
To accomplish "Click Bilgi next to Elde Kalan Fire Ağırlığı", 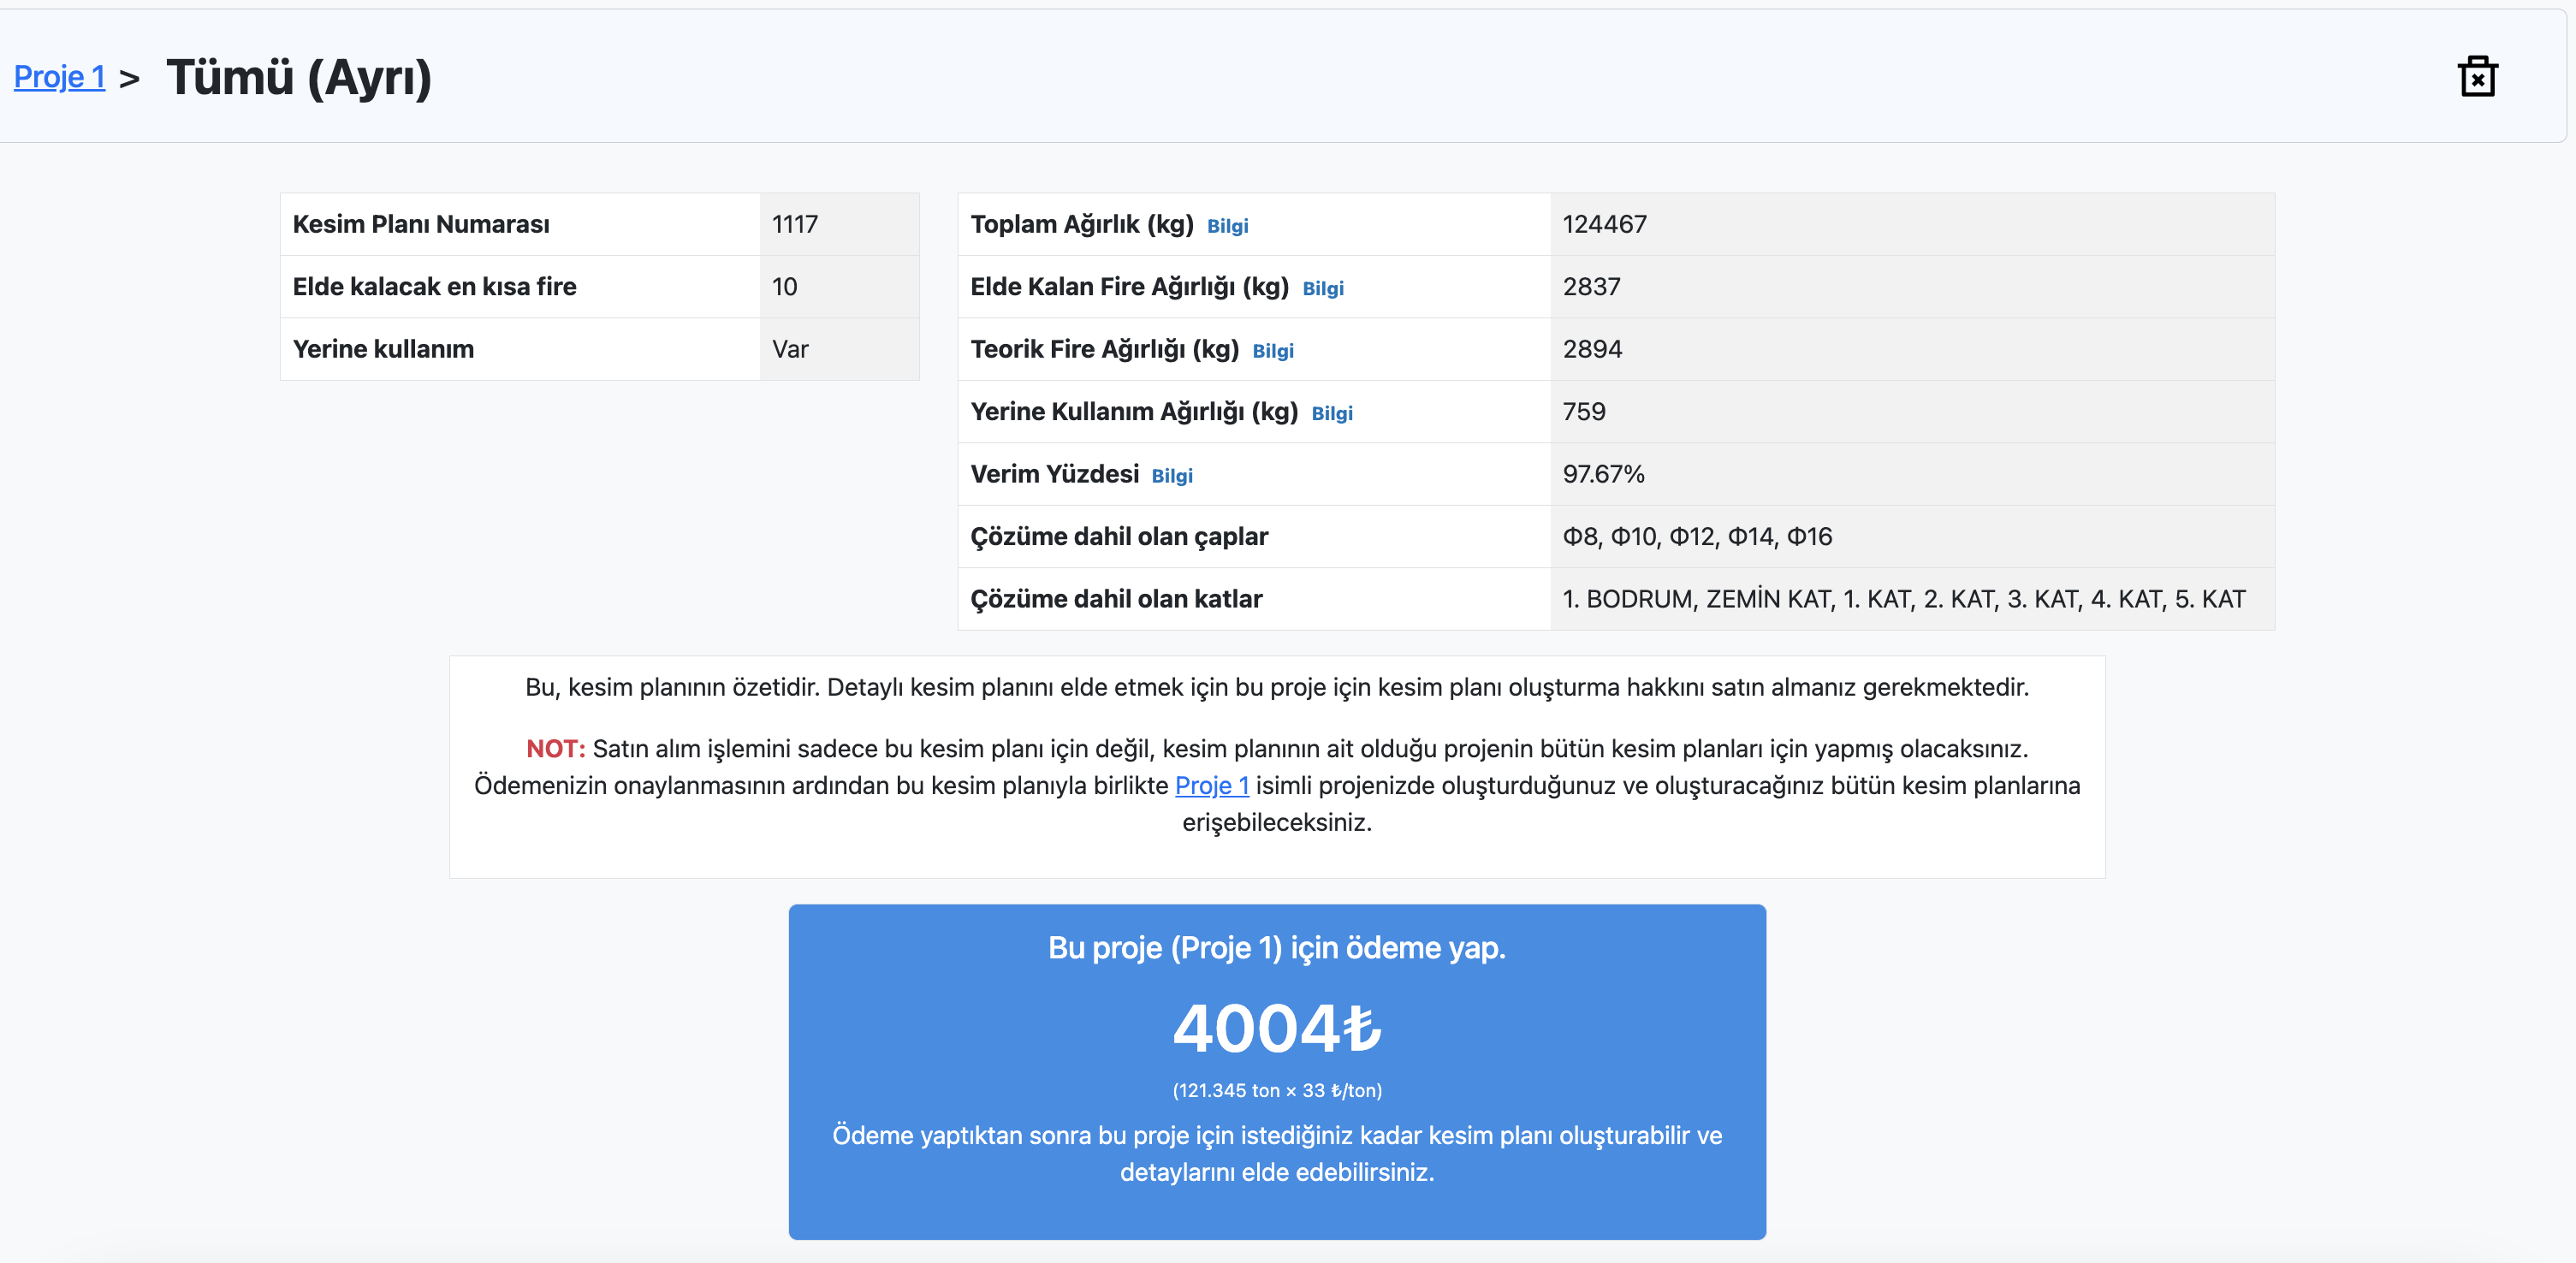I will coord(1322,288).
